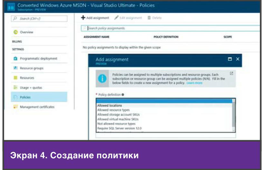
Task: Click the Overview icon in sidebar
Action: (15, 32)
